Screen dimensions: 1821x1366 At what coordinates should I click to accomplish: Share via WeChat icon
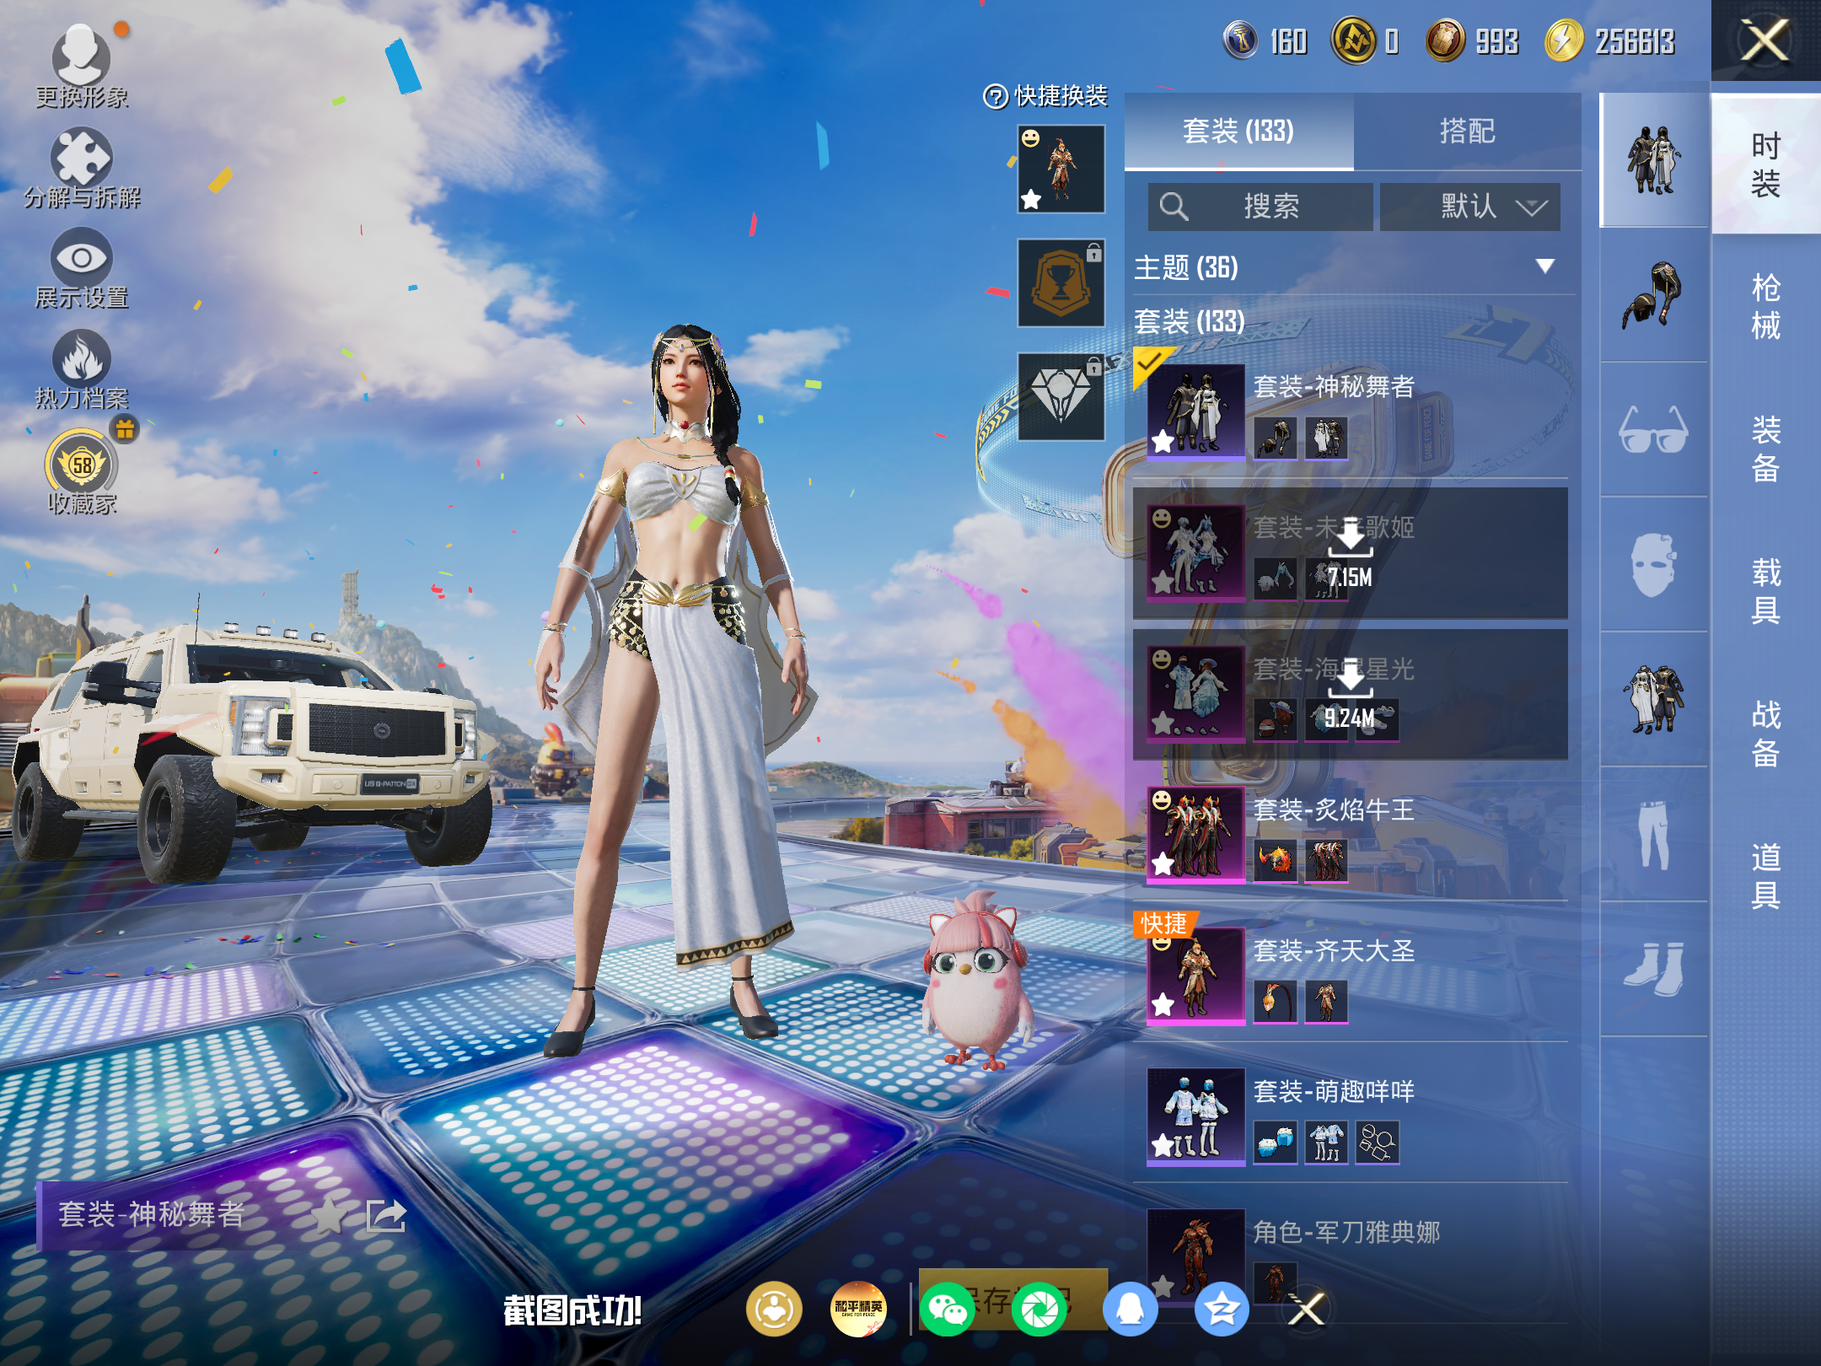(x=947, y=1310)
